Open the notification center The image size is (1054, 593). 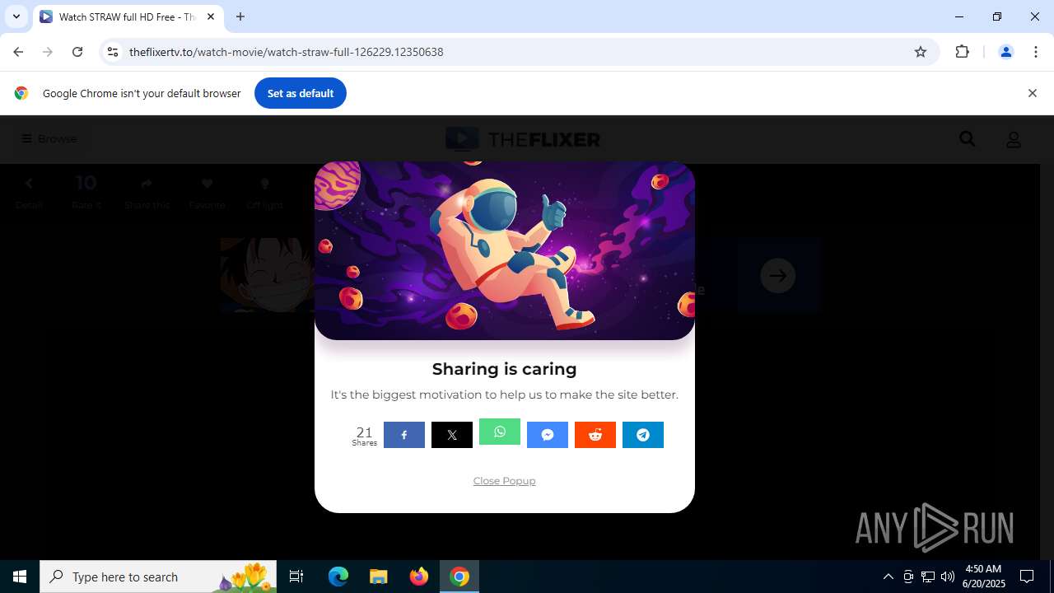[x=1027, y=577]
